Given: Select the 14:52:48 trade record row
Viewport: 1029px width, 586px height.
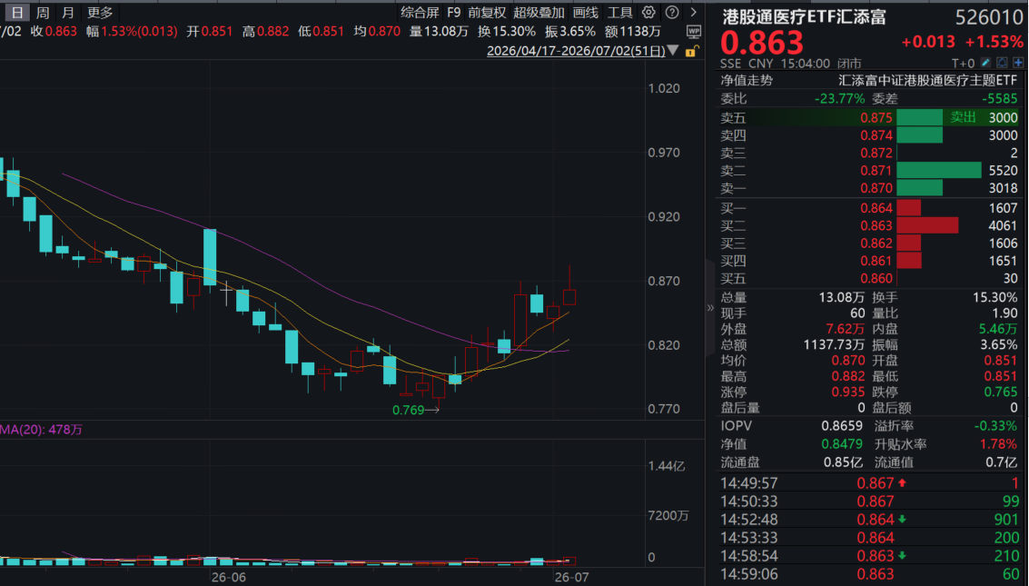Looking at the screenshot, I should coord(869,519).
